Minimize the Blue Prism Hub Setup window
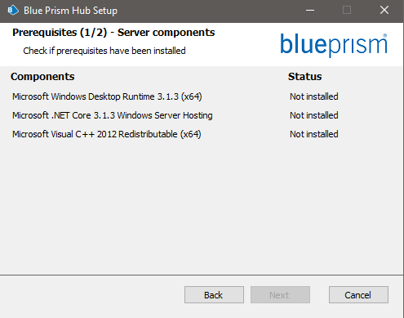Screen dimensions: 404x318 click(310, 11)
